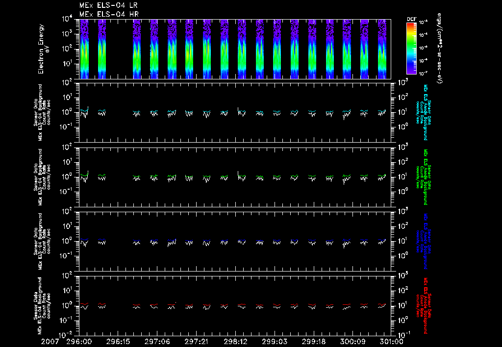Screen dimensions: 502x347
Task: Select the 'Electron Energy eV' axis label
Action: pyautogui.click(x=43, y=49)
